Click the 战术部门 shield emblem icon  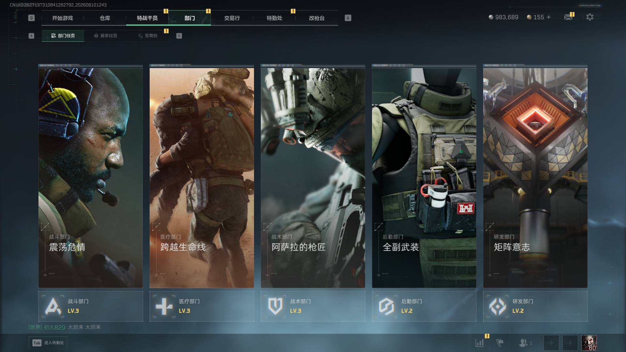coord(275,306)
